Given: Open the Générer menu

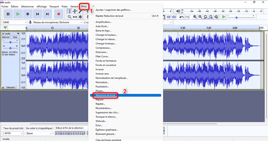Looking at the screenshot, I should (x=74, y=7).
